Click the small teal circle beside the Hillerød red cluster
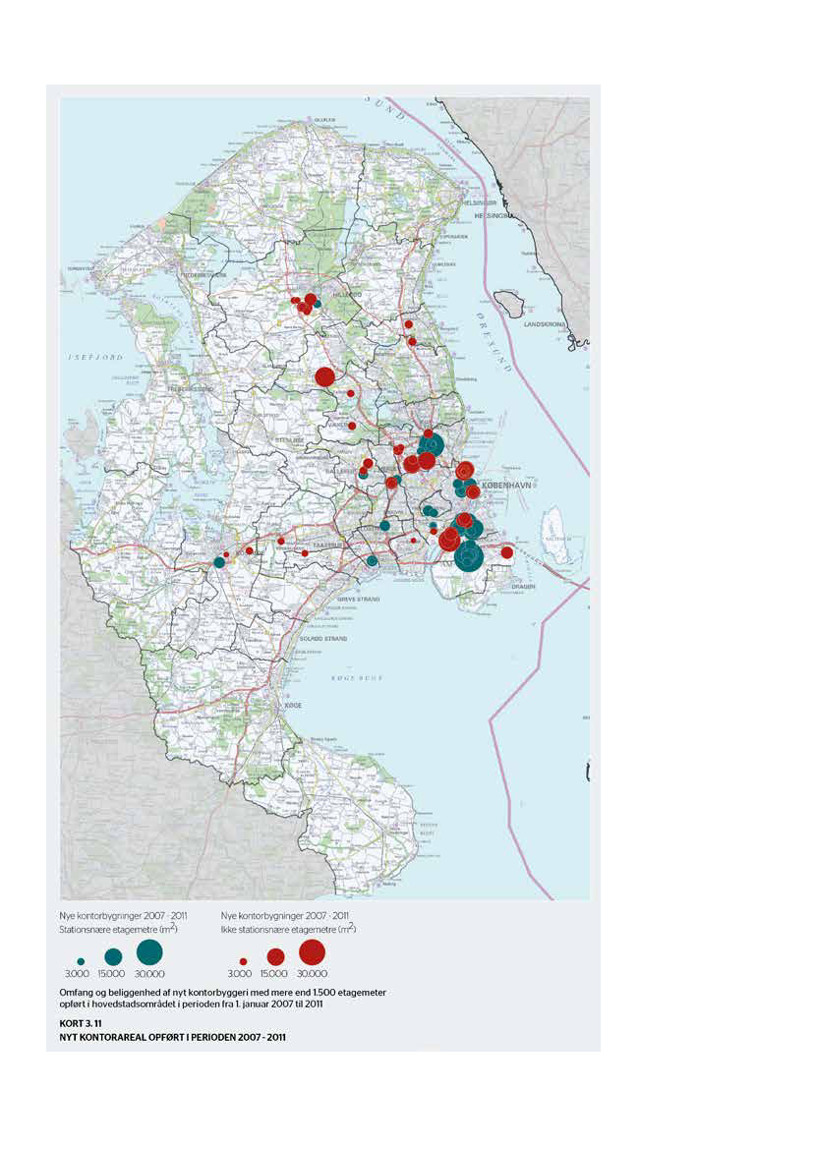This screenshot has height=1149, width=813. click(x=318, y=304)
